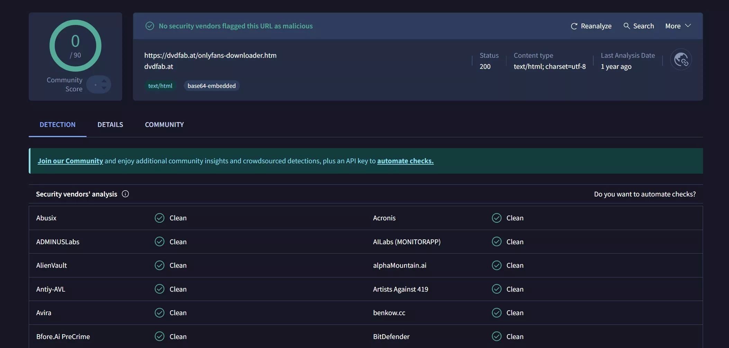Click the Reanalyze refresh icon

pos(574,26)
